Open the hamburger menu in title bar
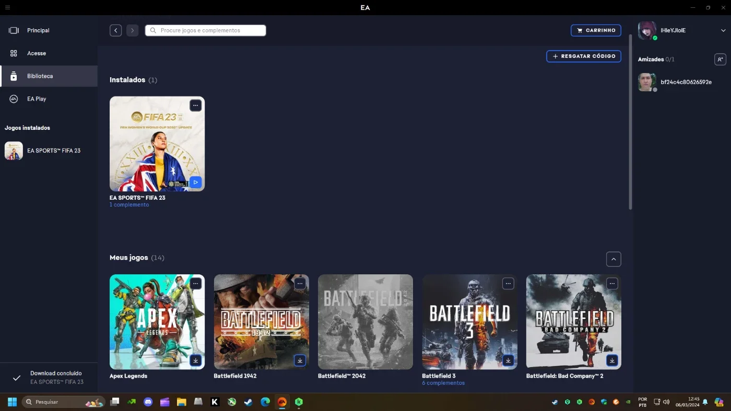731x411 pixels. (7, 7)
